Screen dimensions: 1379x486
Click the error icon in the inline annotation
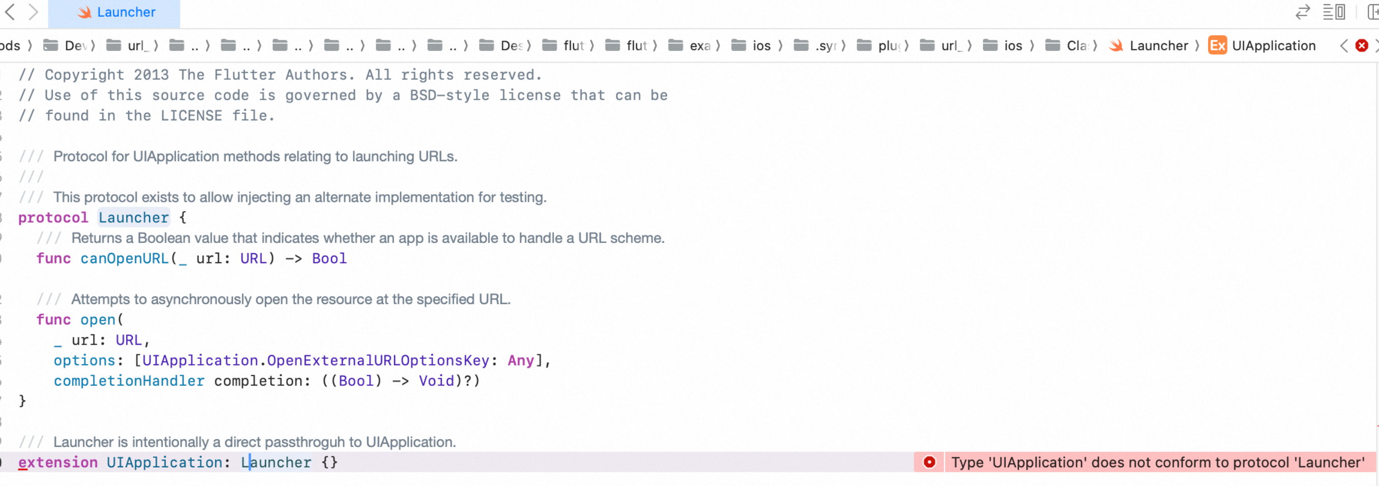(x=930, y=462)
